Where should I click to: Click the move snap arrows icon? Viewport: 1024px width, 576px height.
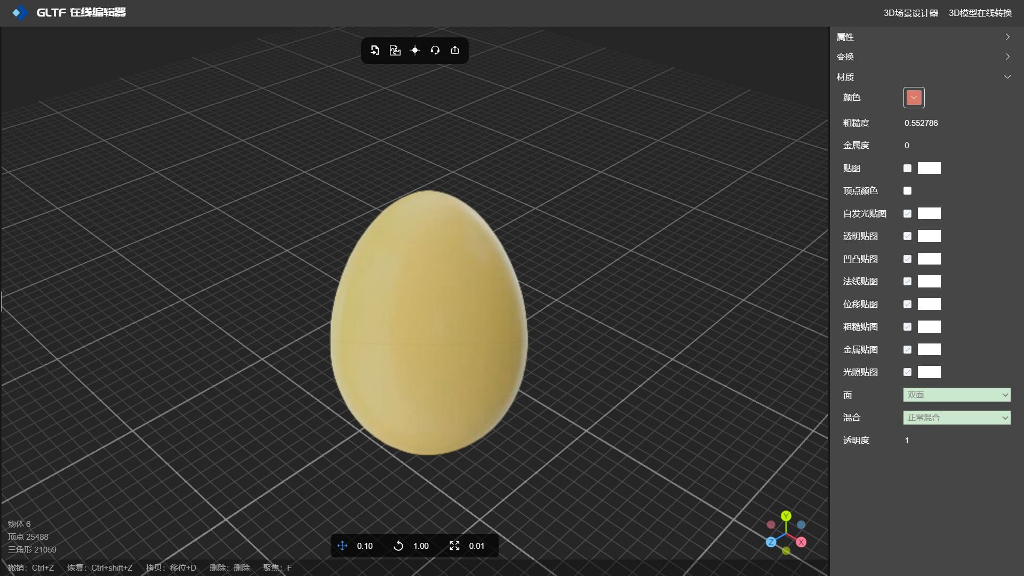point(342,546)
